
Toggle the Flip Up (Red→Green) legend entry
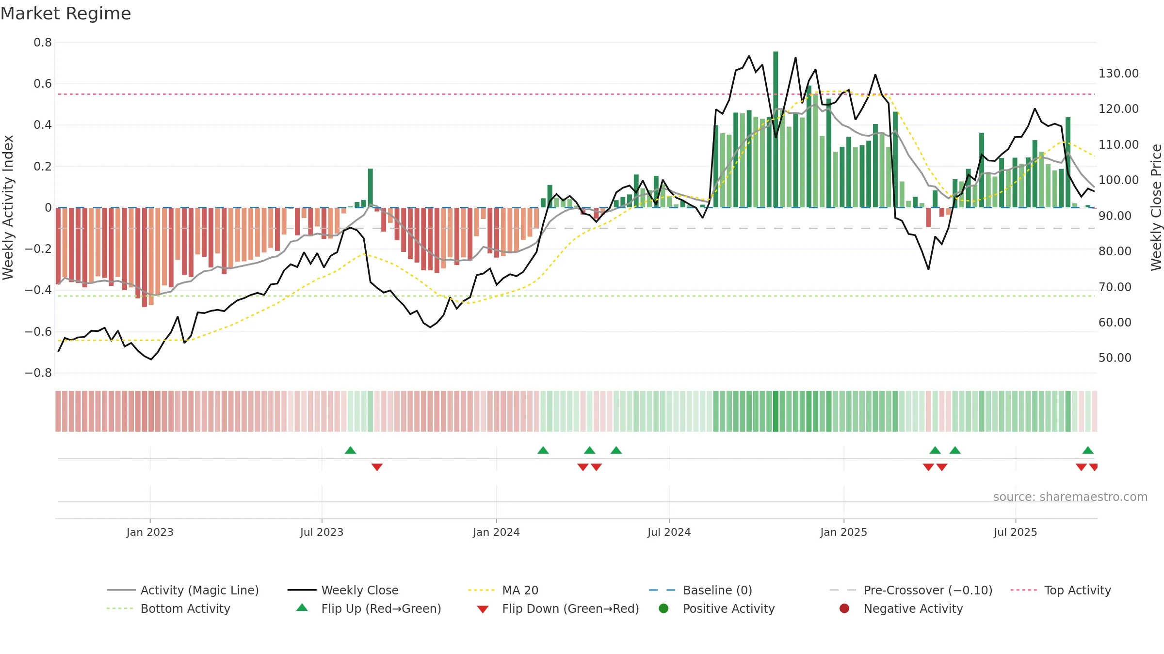(x=369, y=608)
